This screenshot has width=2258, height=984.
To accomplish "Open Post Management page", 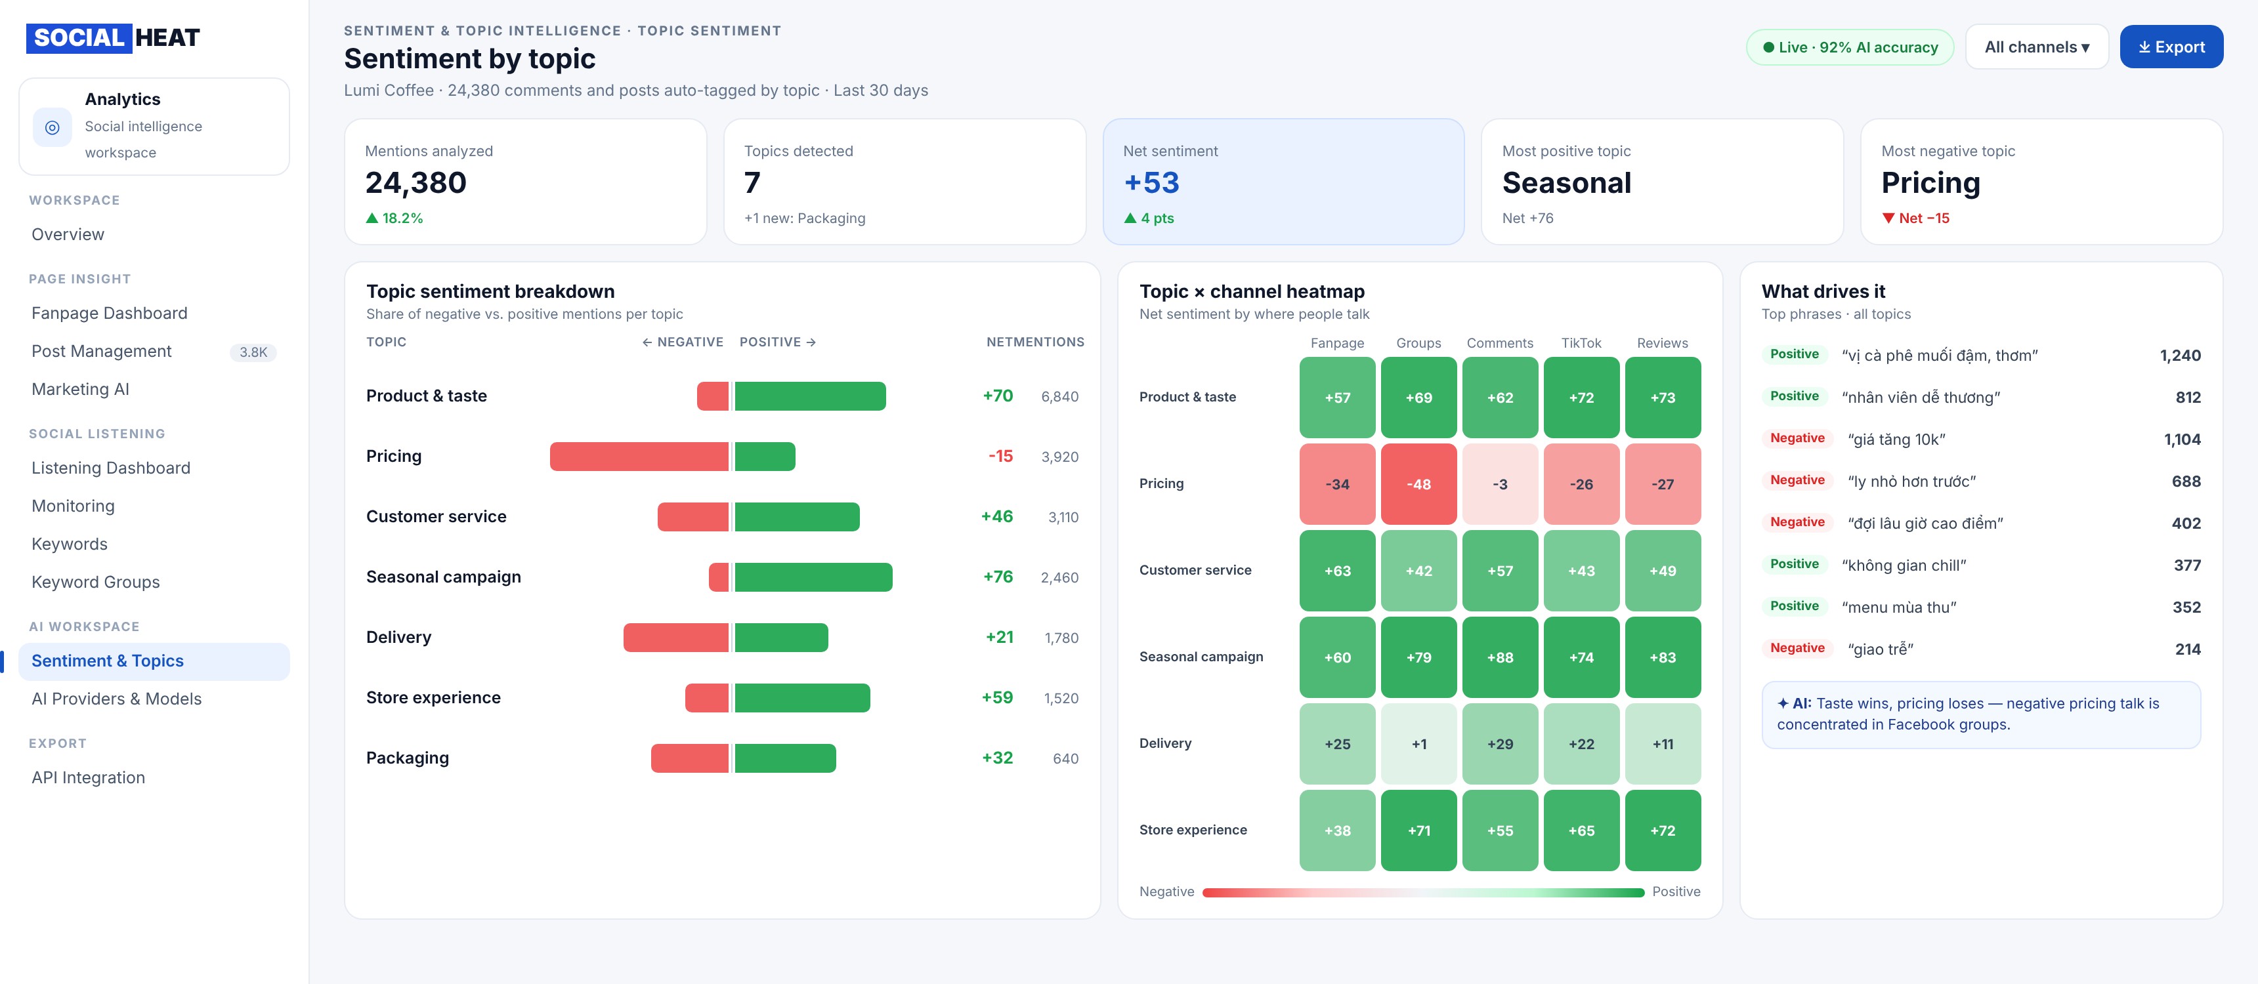I will click(154, 352).
